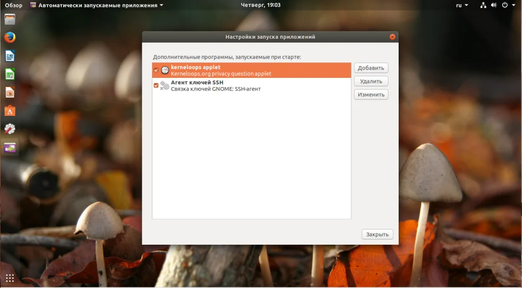Open Ubuntu Software center icon
Viewport: 522px width, 288px height.
point(10,110)
